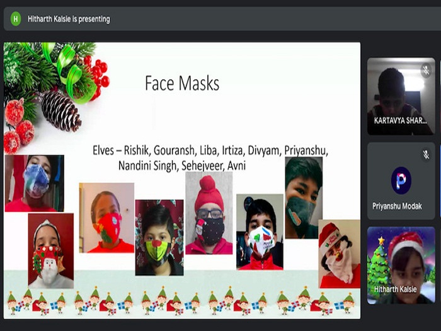Click the photo of girl in red mask

point(106,218)
